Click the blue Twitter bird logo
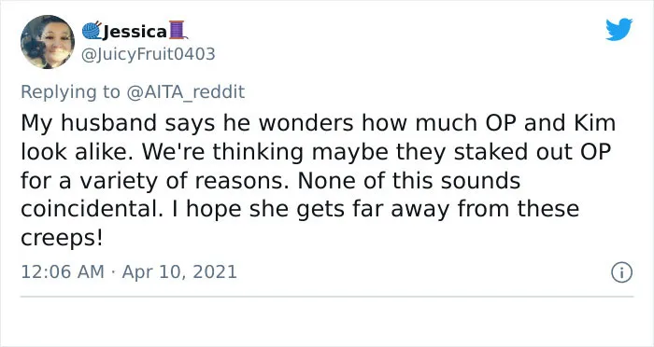This screenshot has height=347, width=654. (x=618, y=29)
